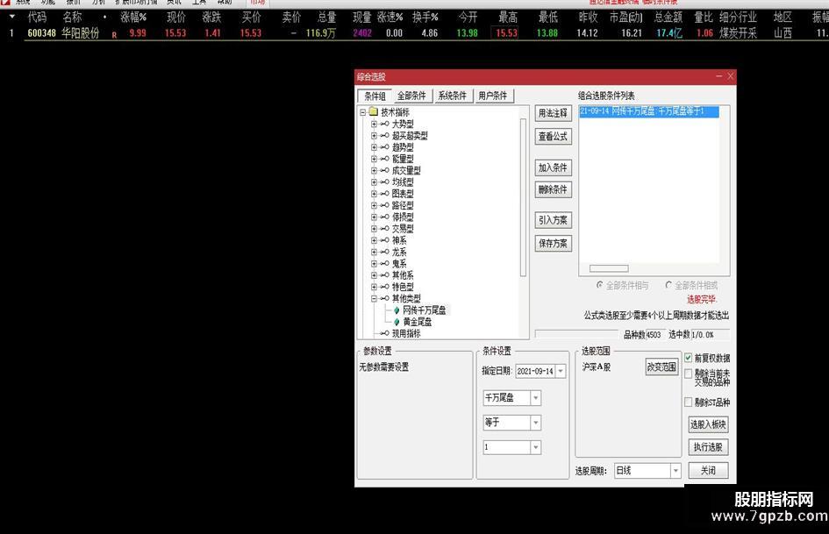
Task: Select the 停损型 category in the tree
Action: point(403,217)
